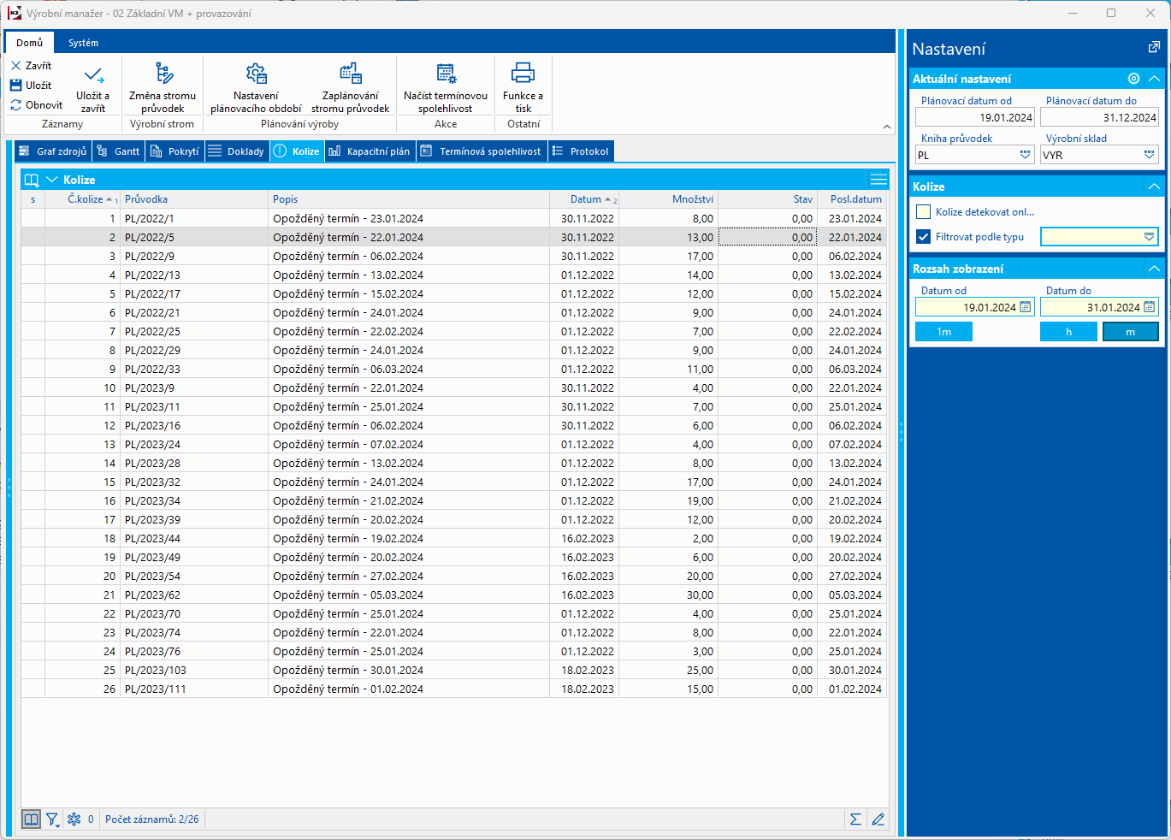Enable Kolize detekovat online checkbox

tap(923, 212)
